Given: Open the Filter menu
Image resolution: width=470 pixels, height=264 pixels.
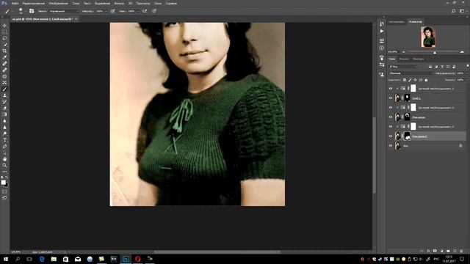Looking at the screenshot, I should click(119, 3).
